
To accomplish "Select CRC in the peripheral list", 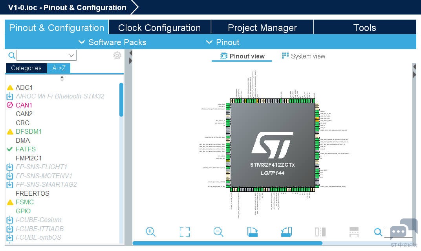I will tap(22, 123).
